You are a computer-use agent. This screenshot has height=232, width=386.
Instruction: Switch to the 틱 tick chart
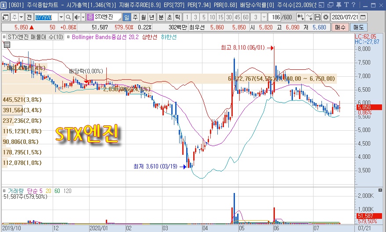(x=177, y=17)
